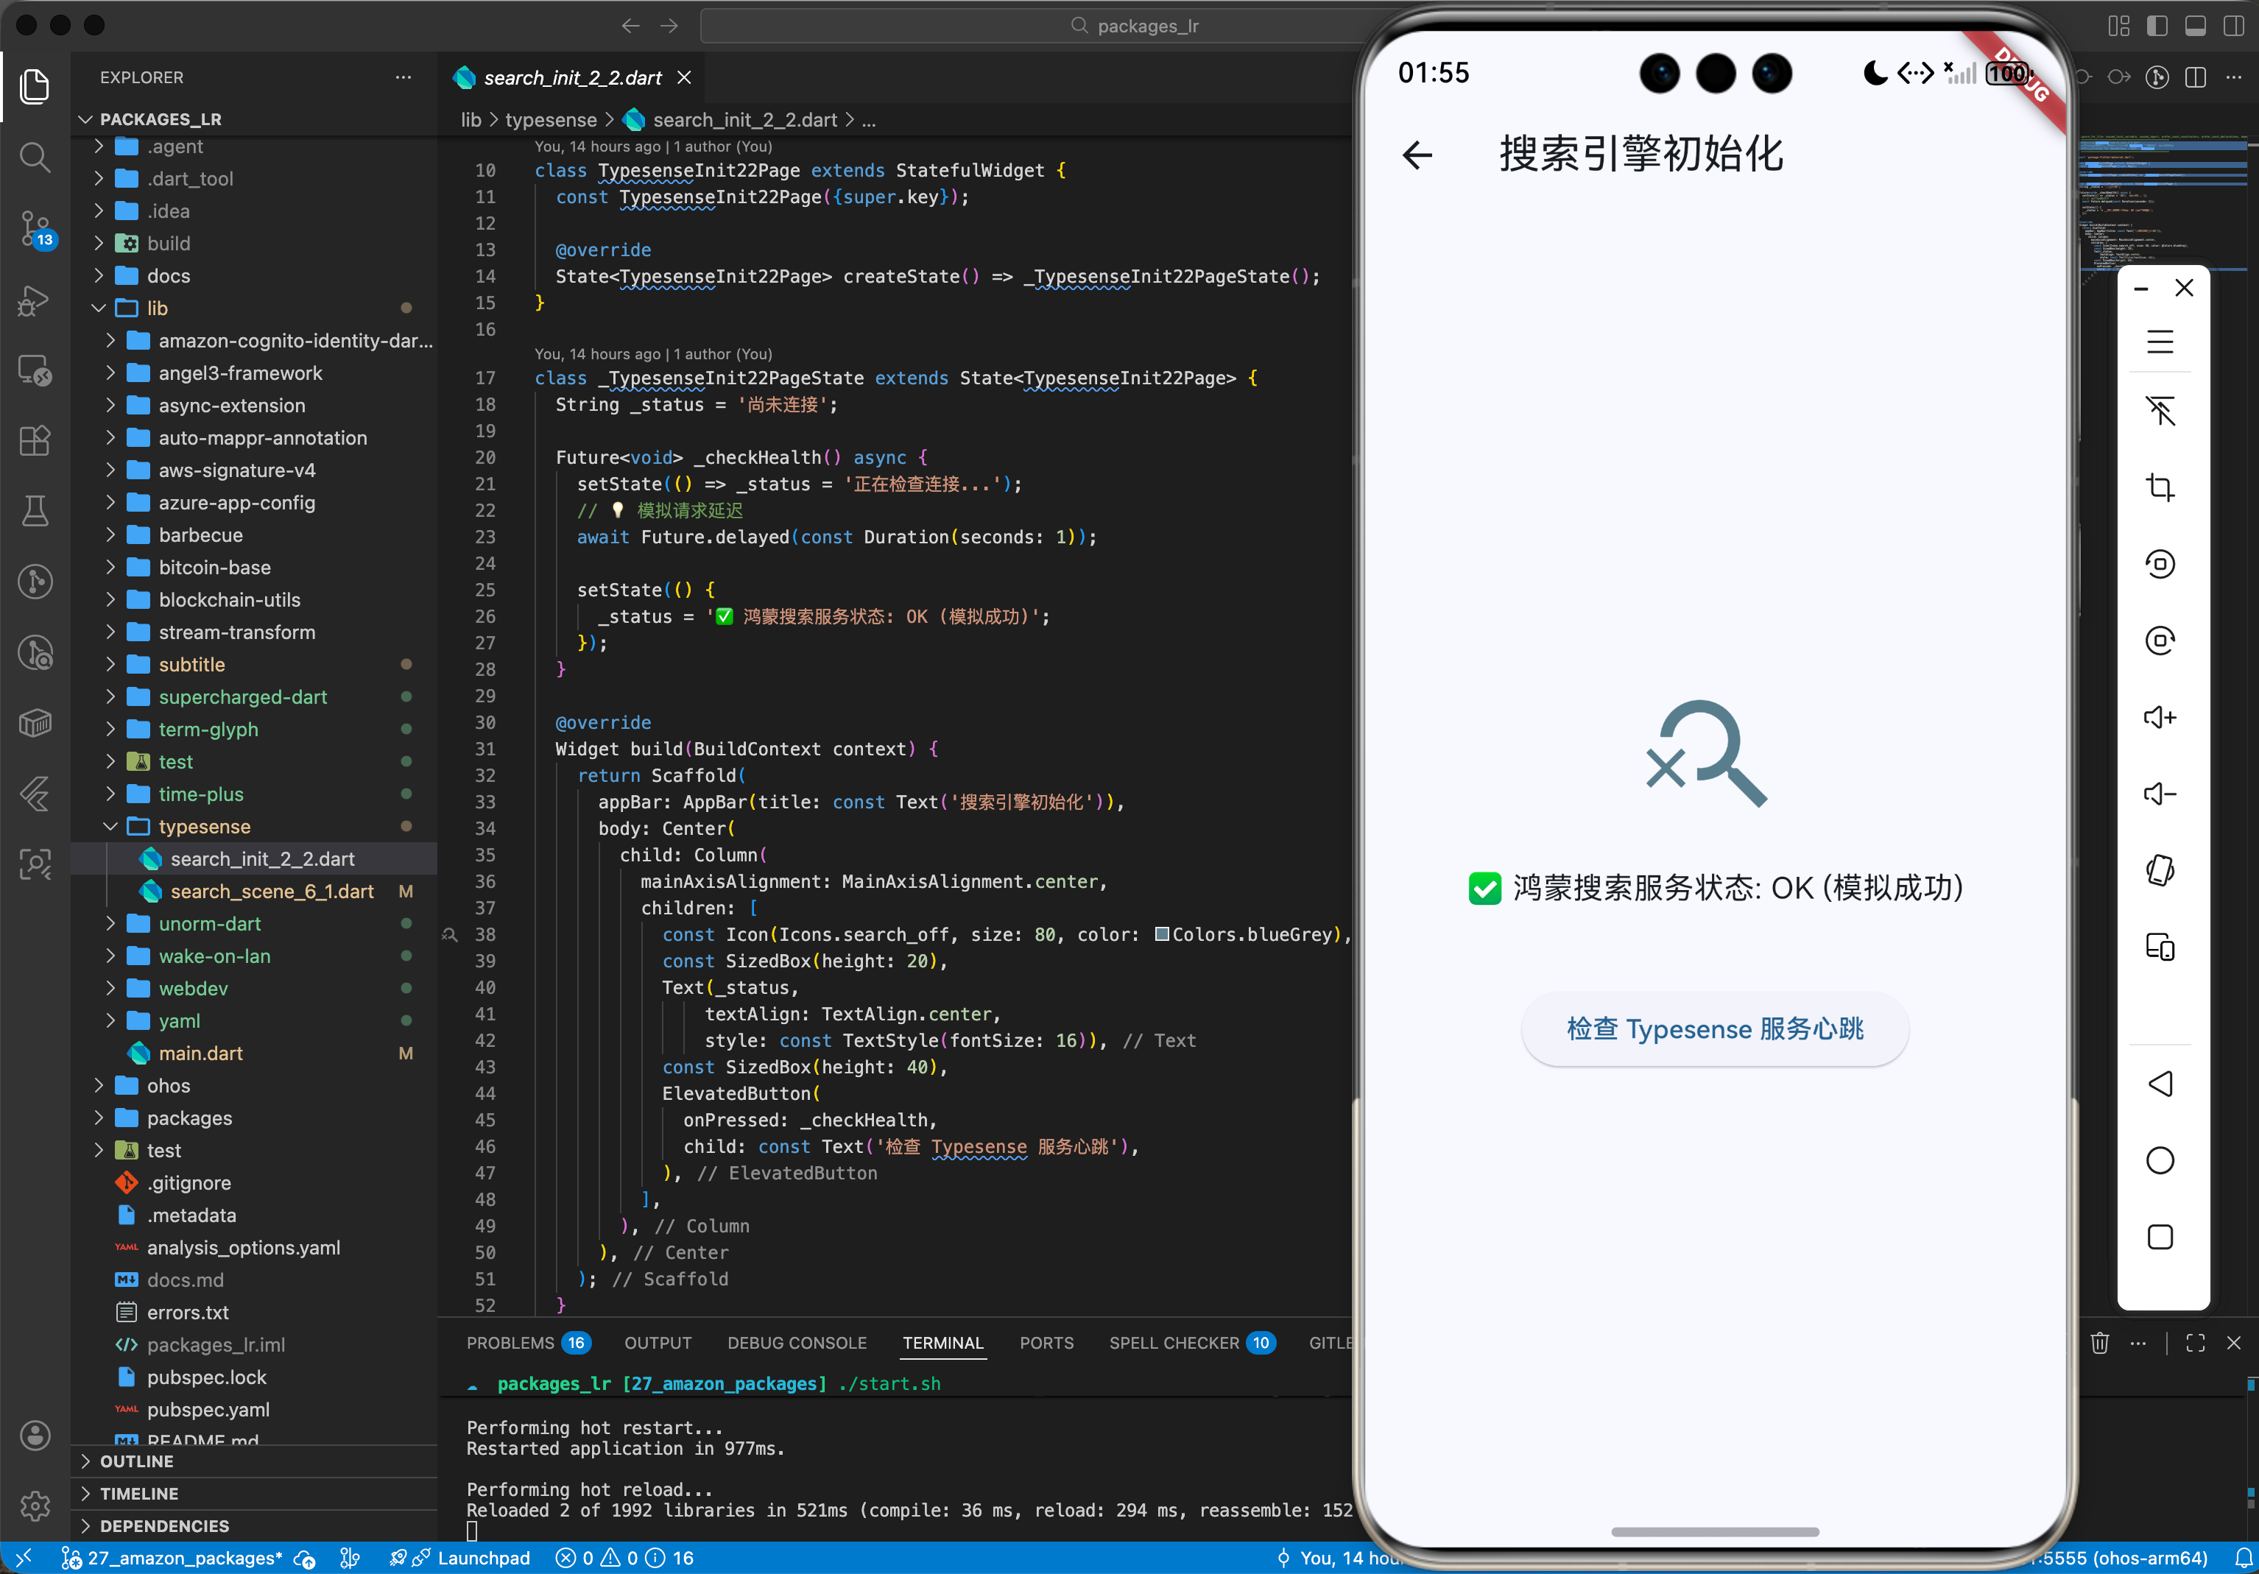Open the Search view in activity bar
Image resolution: width=2259 pixels, height=1574 pixels.
[35, 158]
